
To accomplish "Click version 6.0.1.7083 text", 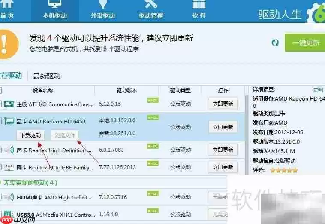I will pos(111,150).
